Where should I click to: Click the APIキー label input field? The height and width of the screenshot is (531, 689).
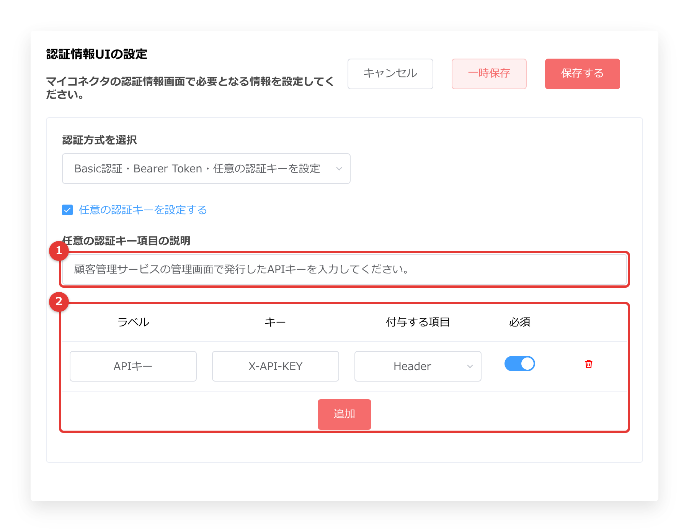tap(133, 366)
